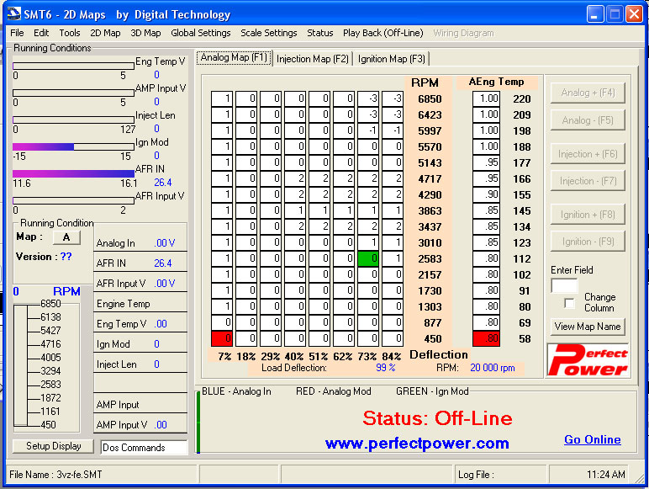Open the File menu

[17, 33]
